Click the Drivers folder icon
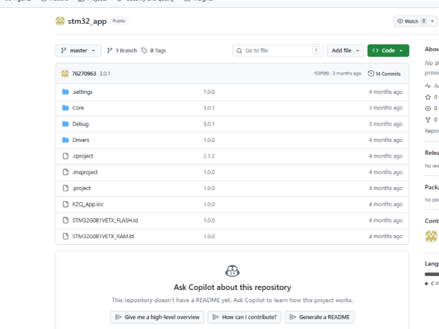 click(x=65, y=140)
